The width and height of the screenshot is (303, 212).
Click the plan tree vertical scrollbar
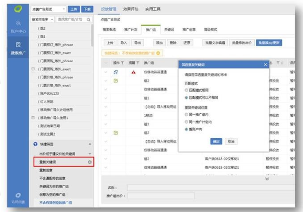(92, 36)
